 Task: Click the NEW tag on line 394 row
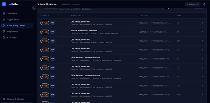(x=52, y=50)
